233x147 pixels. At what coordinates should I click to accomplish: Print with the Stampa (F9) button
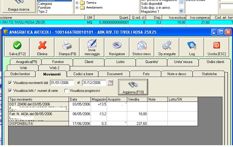click(x=67, y=47)
